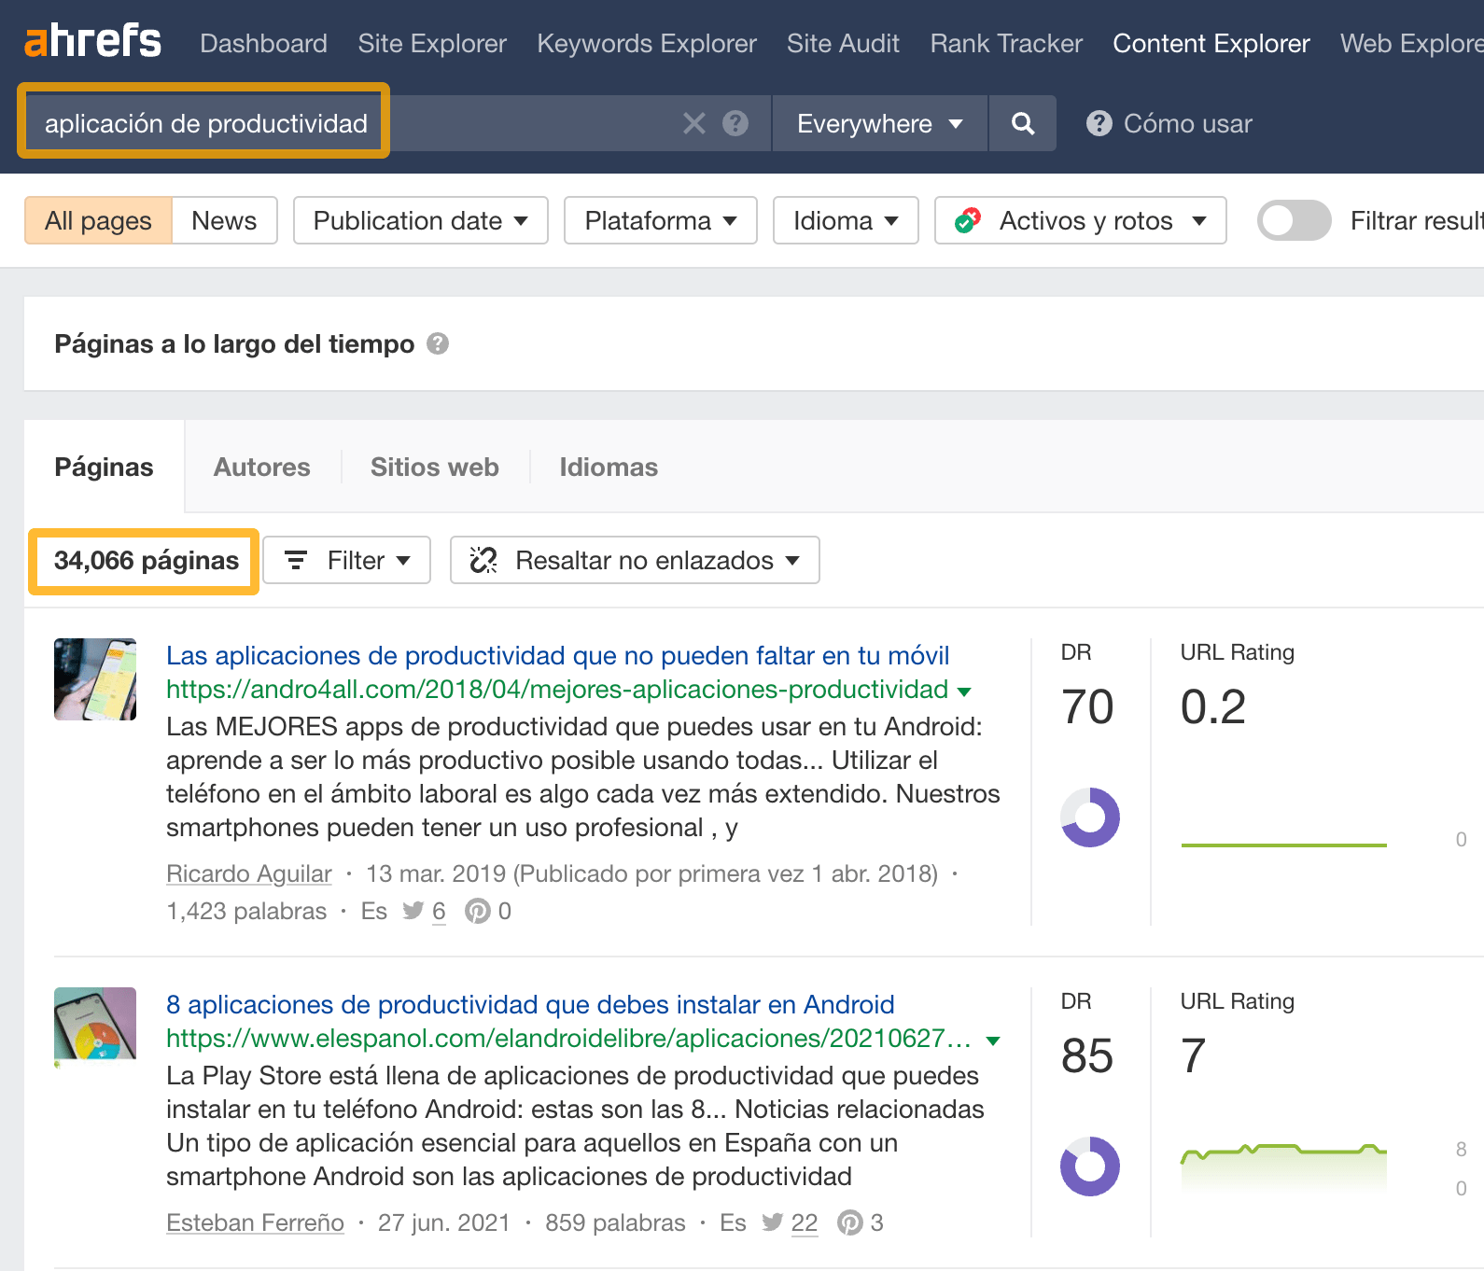Open Site Audit in top navigation
The image size is (1484, 1271).
coord(843,43)
